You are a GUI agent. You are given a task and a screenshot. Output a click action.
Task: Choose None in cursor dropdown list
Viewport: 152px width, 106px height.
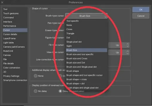click(86, 25)
